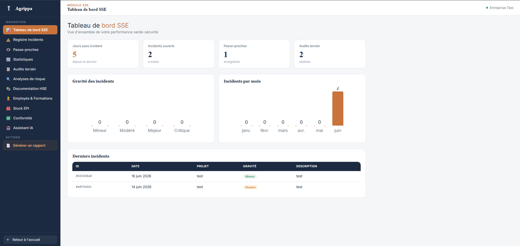Click the Statistiques chart icon
Image resolution: width=520 pixels, height=246 pixels.
[8, 59]
